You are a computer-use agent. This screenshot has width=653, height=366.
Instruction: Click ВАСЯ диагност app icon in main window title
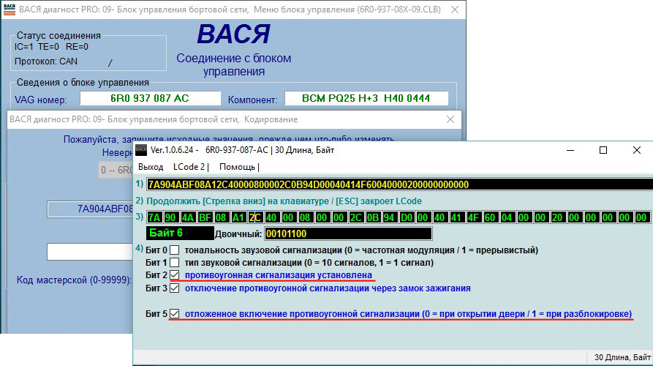[10, 10]
